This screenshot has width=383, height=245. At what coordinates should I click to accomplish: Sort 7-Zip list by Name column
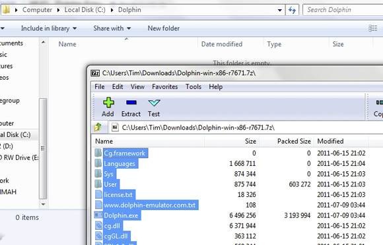(x=149, y=141)
